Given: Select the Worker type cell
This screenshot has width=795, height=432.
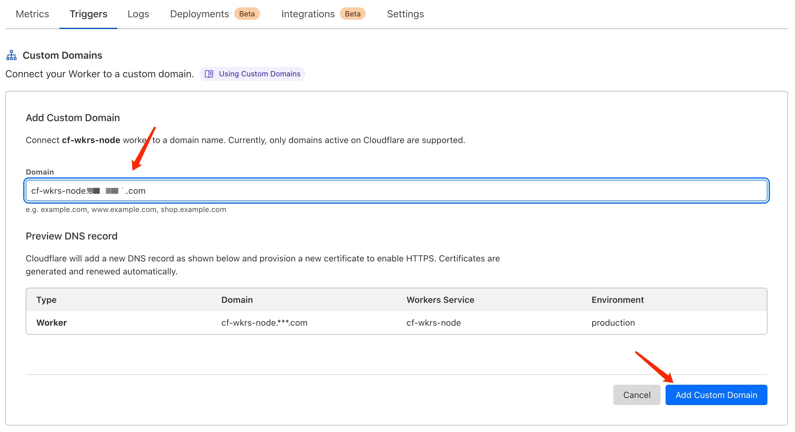Looking at the screenshot, I should click(x=51, y=323).
